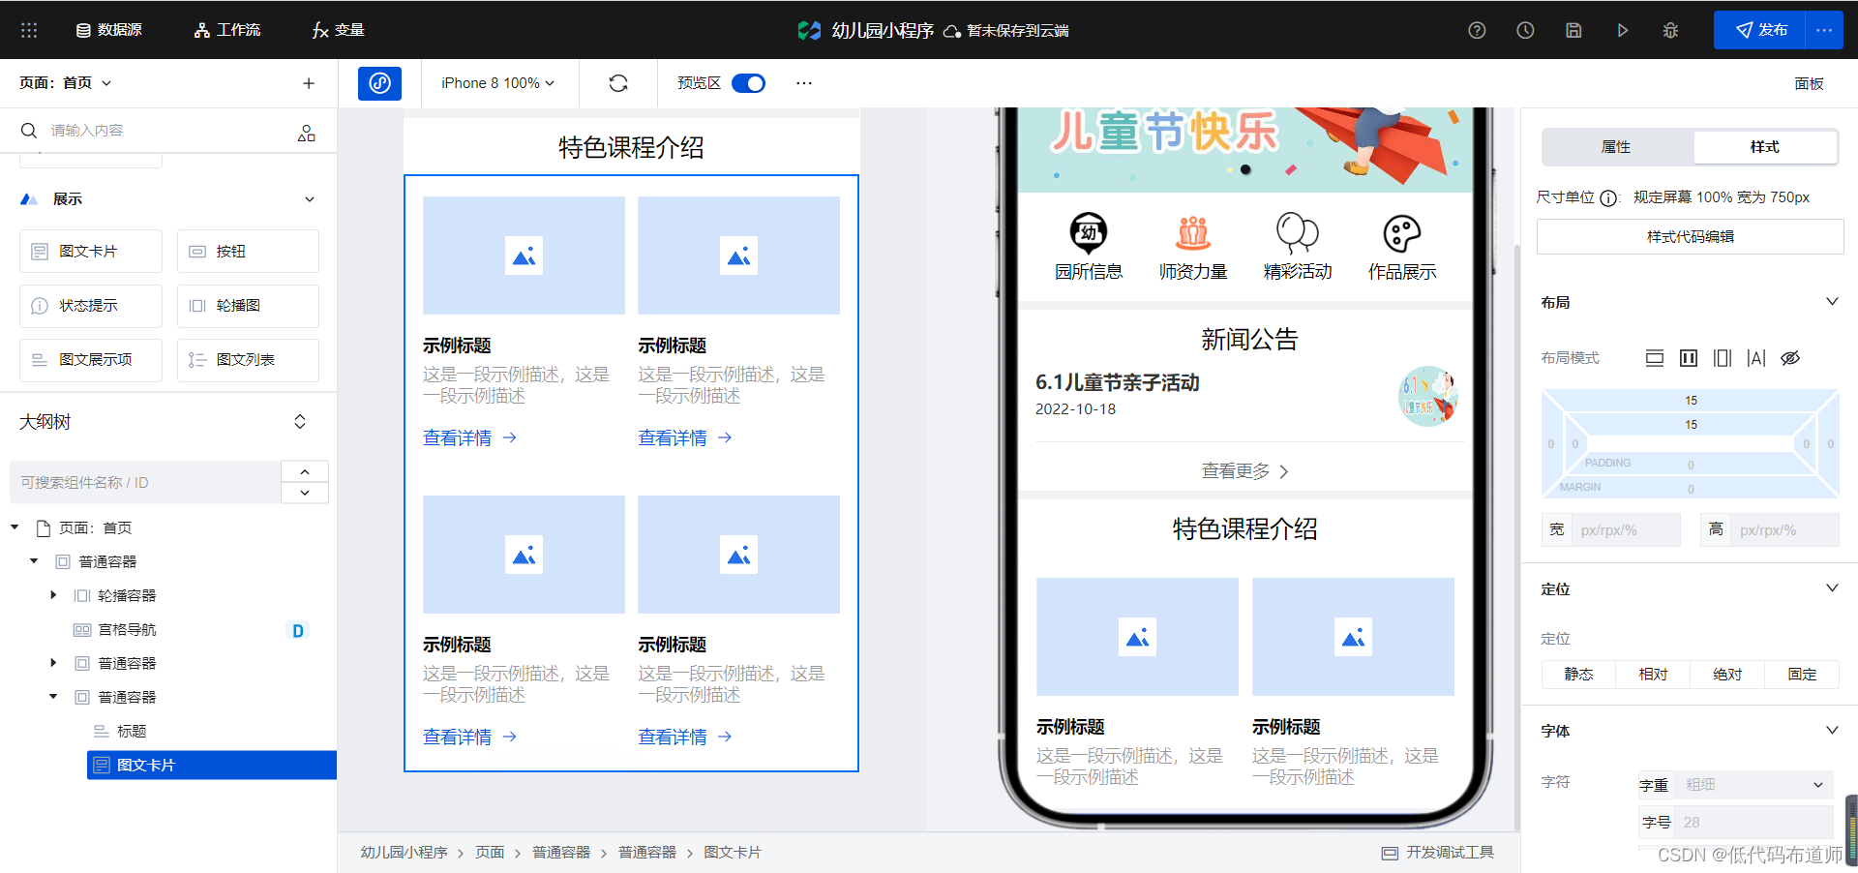
Task: Open the 字重 font weight dropdown
Action: (x=1754, y=785)
